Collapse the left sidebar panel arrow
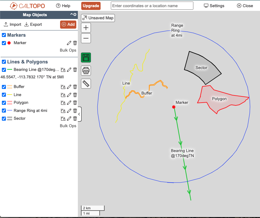Screen dimensions: 260x218 pyautogui.click(x=79, y=114)
